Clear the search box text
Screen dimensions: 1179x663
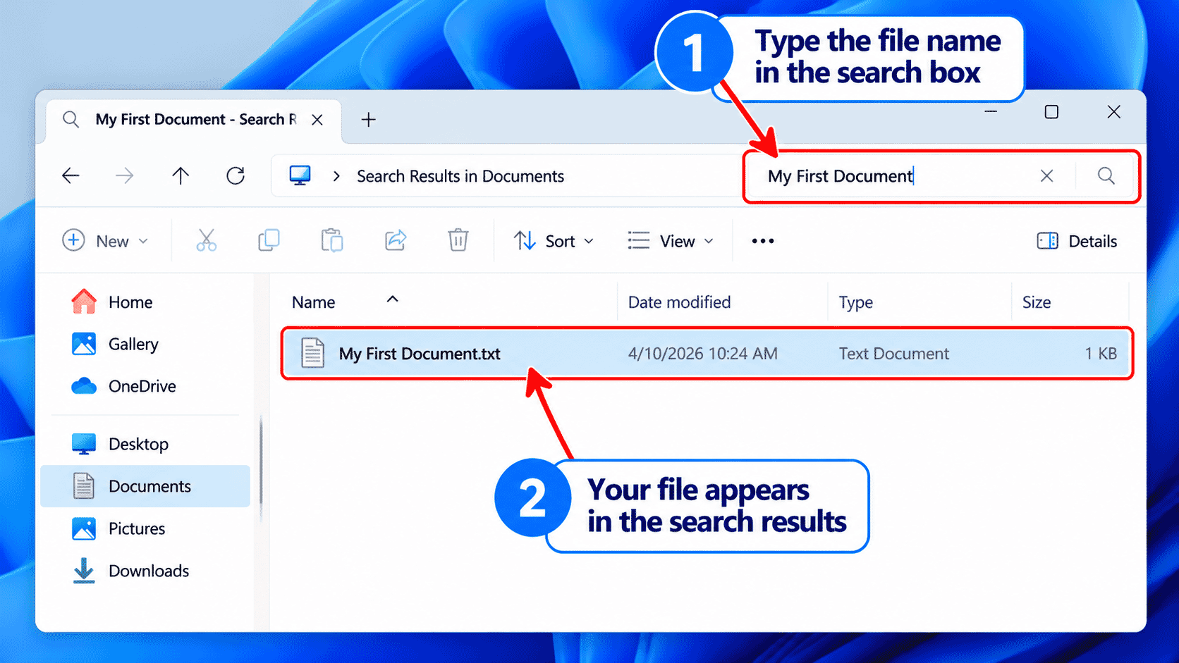(1046, 175)
